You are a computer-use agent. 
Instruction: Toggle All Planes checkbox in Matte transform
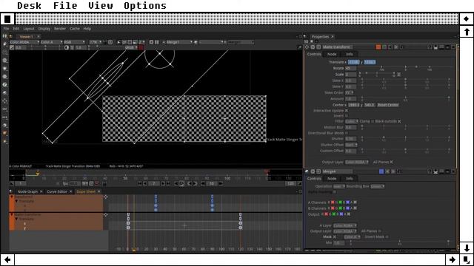click(391, 163)
